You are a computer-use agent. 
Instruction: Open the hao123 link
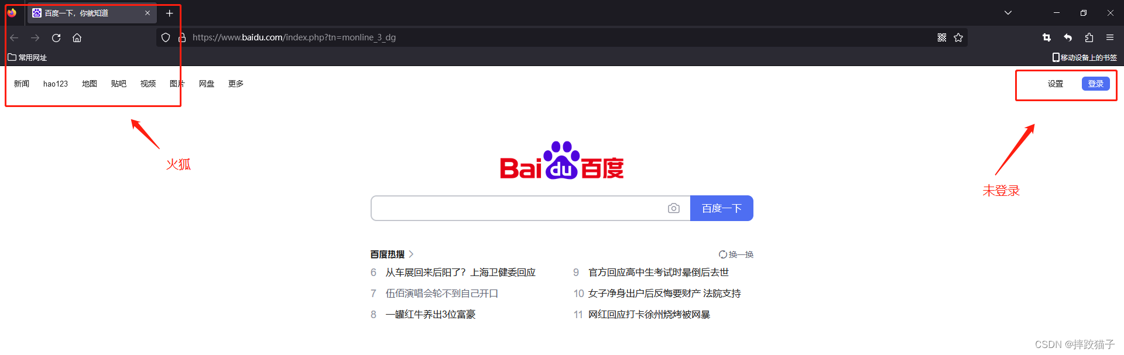56,84
